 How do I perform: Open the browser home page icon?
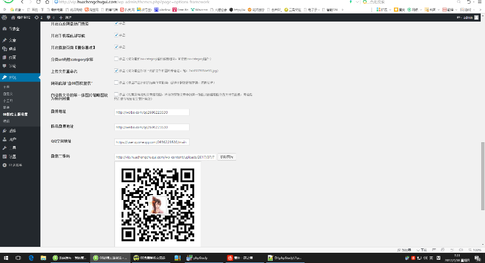point(47,2)
